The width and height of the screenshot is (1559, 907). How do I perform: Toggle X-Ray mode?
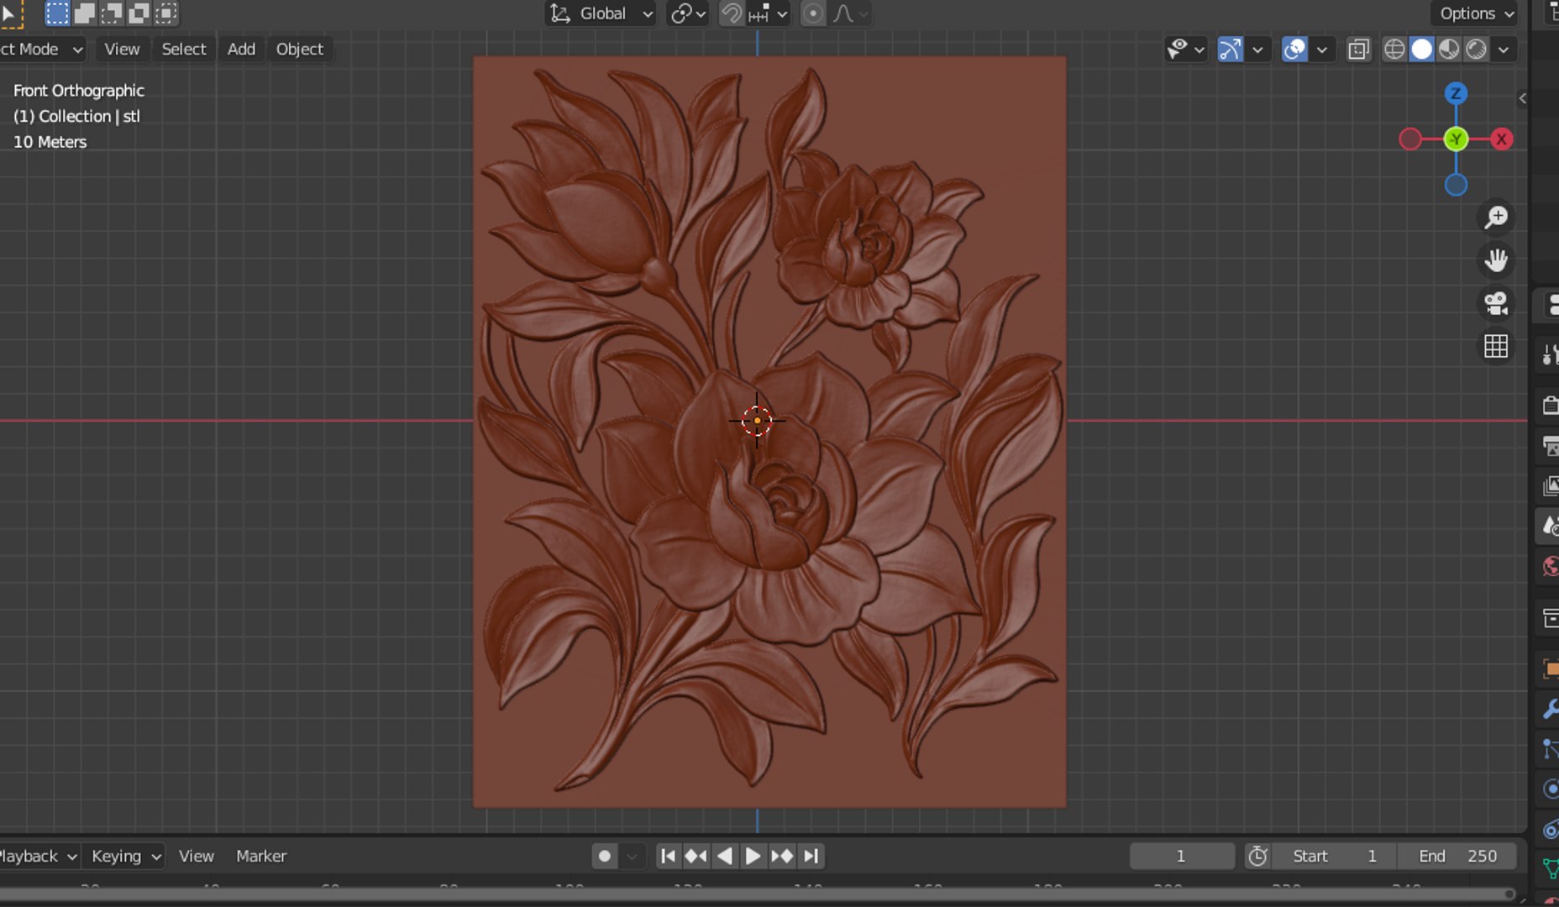1358,50
